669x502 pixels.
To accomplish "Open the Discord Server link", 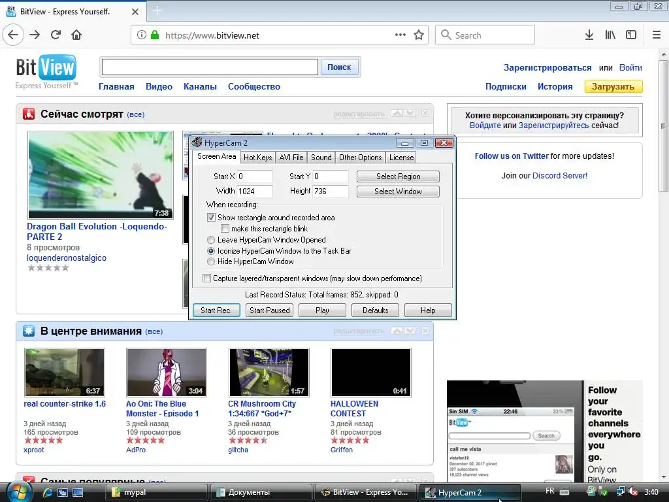I will 560,175.
